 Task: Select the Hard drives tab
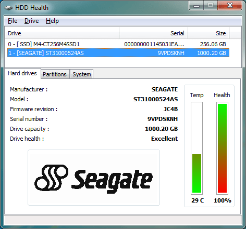pos(22,73)
